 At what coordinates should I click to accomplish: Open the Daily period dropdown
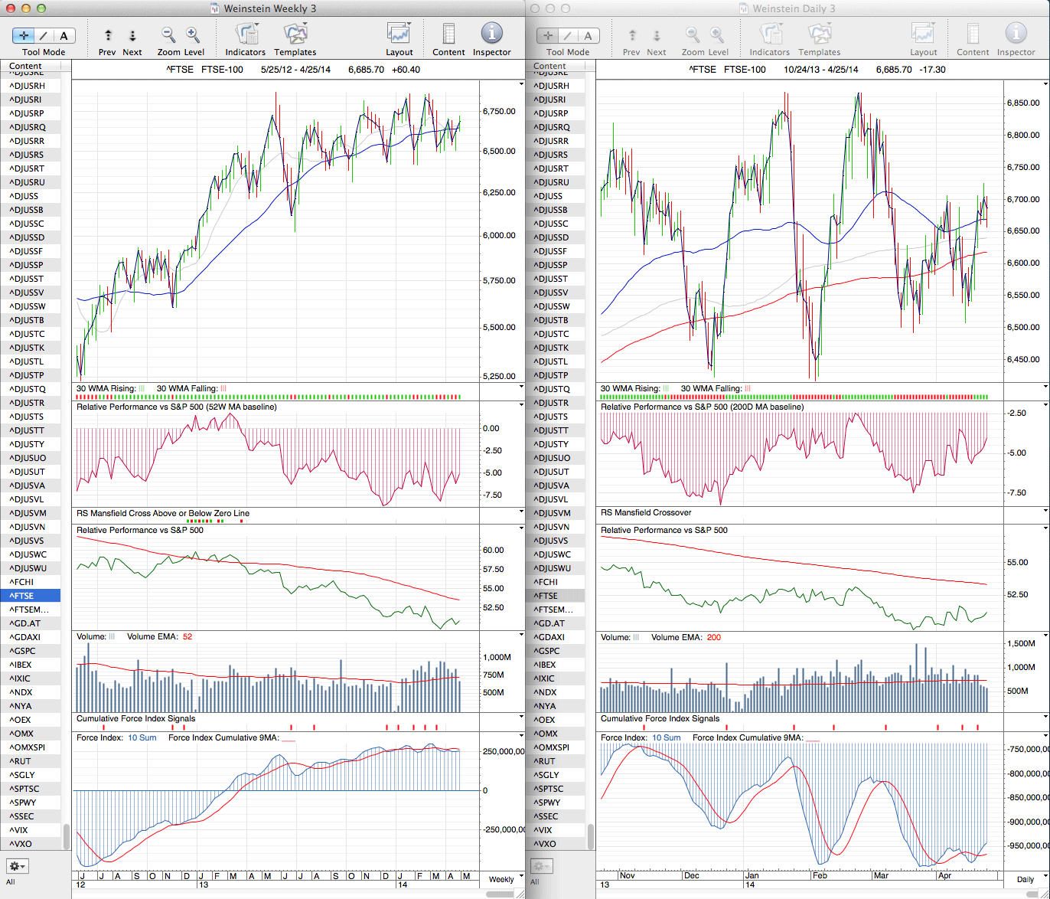(1026, 879)
